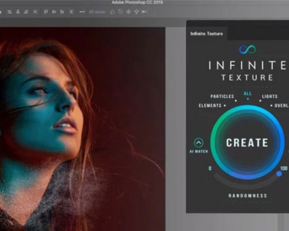Screen dimensions: 289x231
Task: Select the 3D Pan mode icon
Action: (128, 12)
